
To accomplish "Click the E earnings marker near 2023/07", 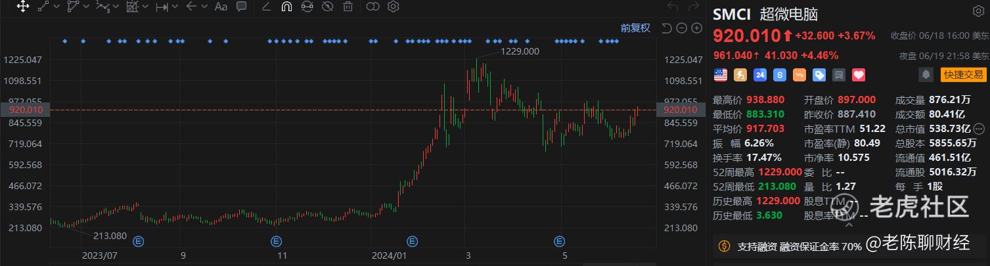I will (139, 240).
